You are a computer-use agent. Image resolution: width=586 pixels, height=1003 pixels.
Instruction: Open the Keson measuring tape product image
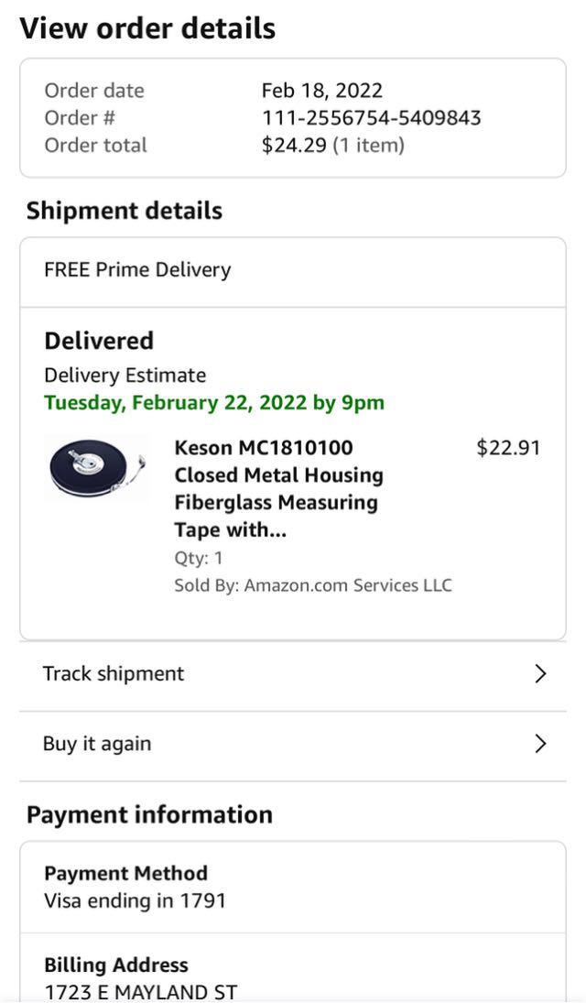pyautogui.click(x=97, y=468)
